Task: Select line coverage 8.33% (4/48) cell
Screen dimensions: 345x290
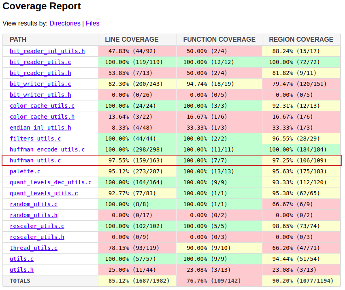Action: click(137, 128)
